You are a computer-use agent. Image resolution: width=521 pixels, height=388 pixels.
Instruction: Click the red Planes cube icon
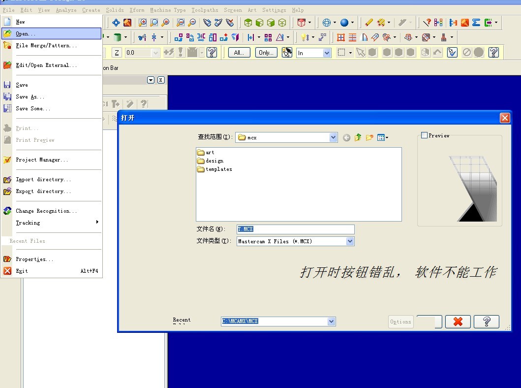coord(302,23)
